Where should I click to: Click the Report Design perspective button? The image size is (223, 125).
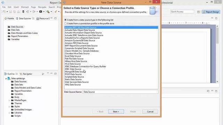coord(211,12)
